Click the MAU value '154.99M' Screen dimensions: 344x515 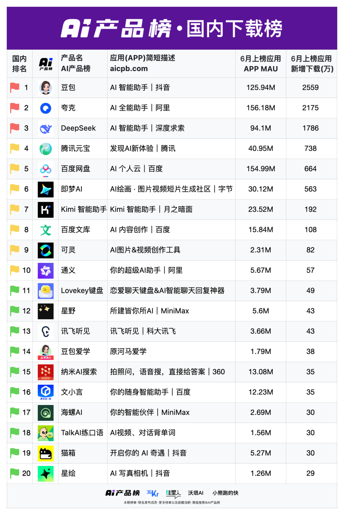pos(261,169)
